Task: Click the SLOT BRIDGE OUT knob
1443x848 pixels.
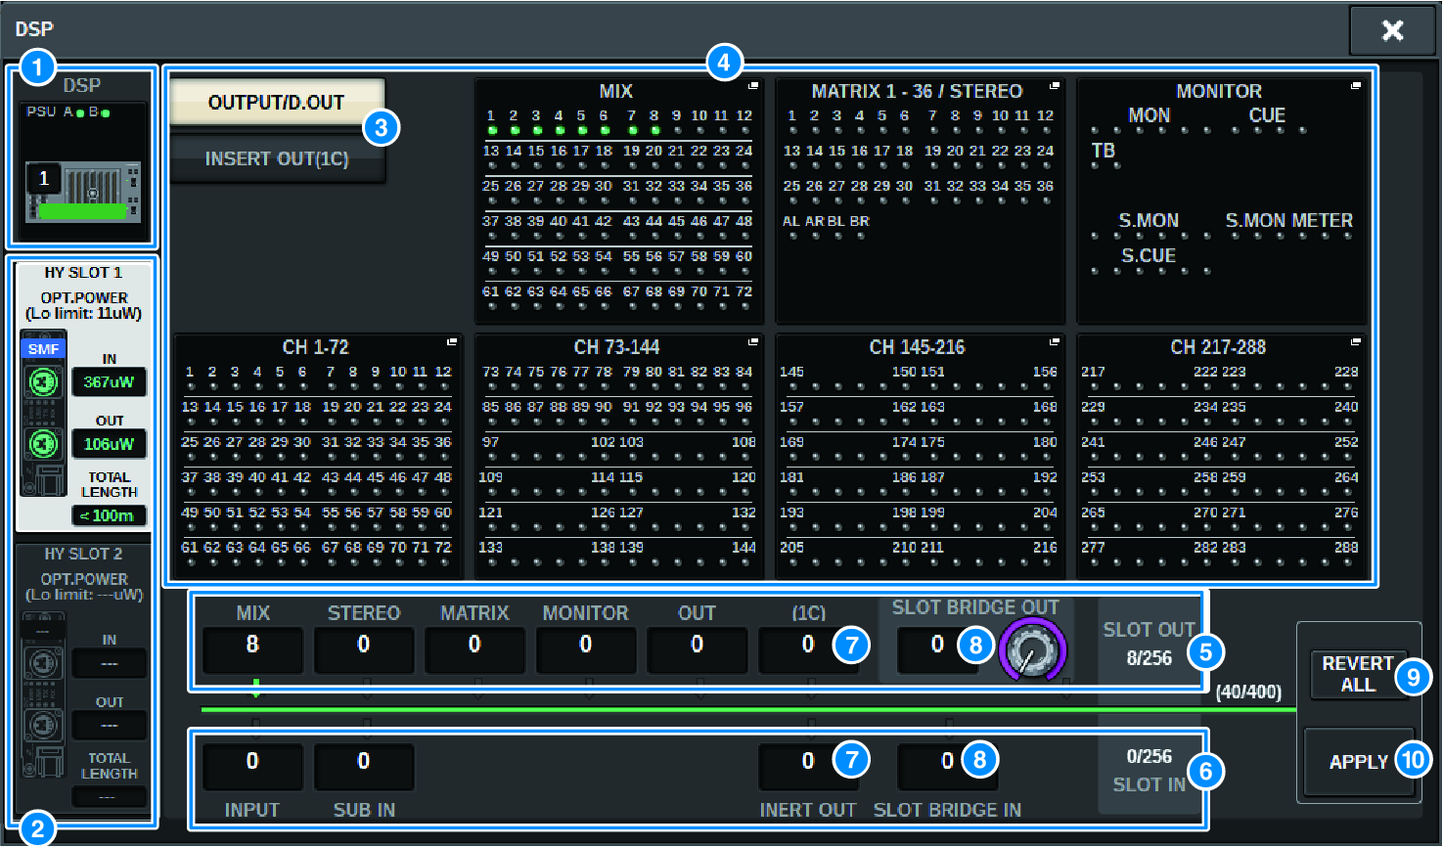Action: 1032,650
